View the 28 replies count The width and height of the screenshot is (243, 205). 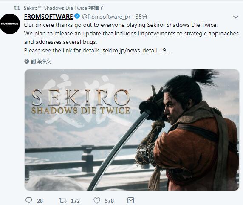tap(40, 201)
